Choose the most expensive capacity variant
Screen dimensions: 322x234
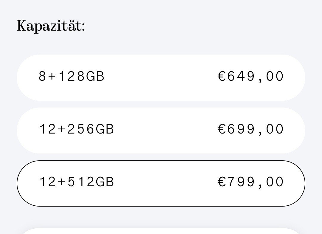(161, 183)
